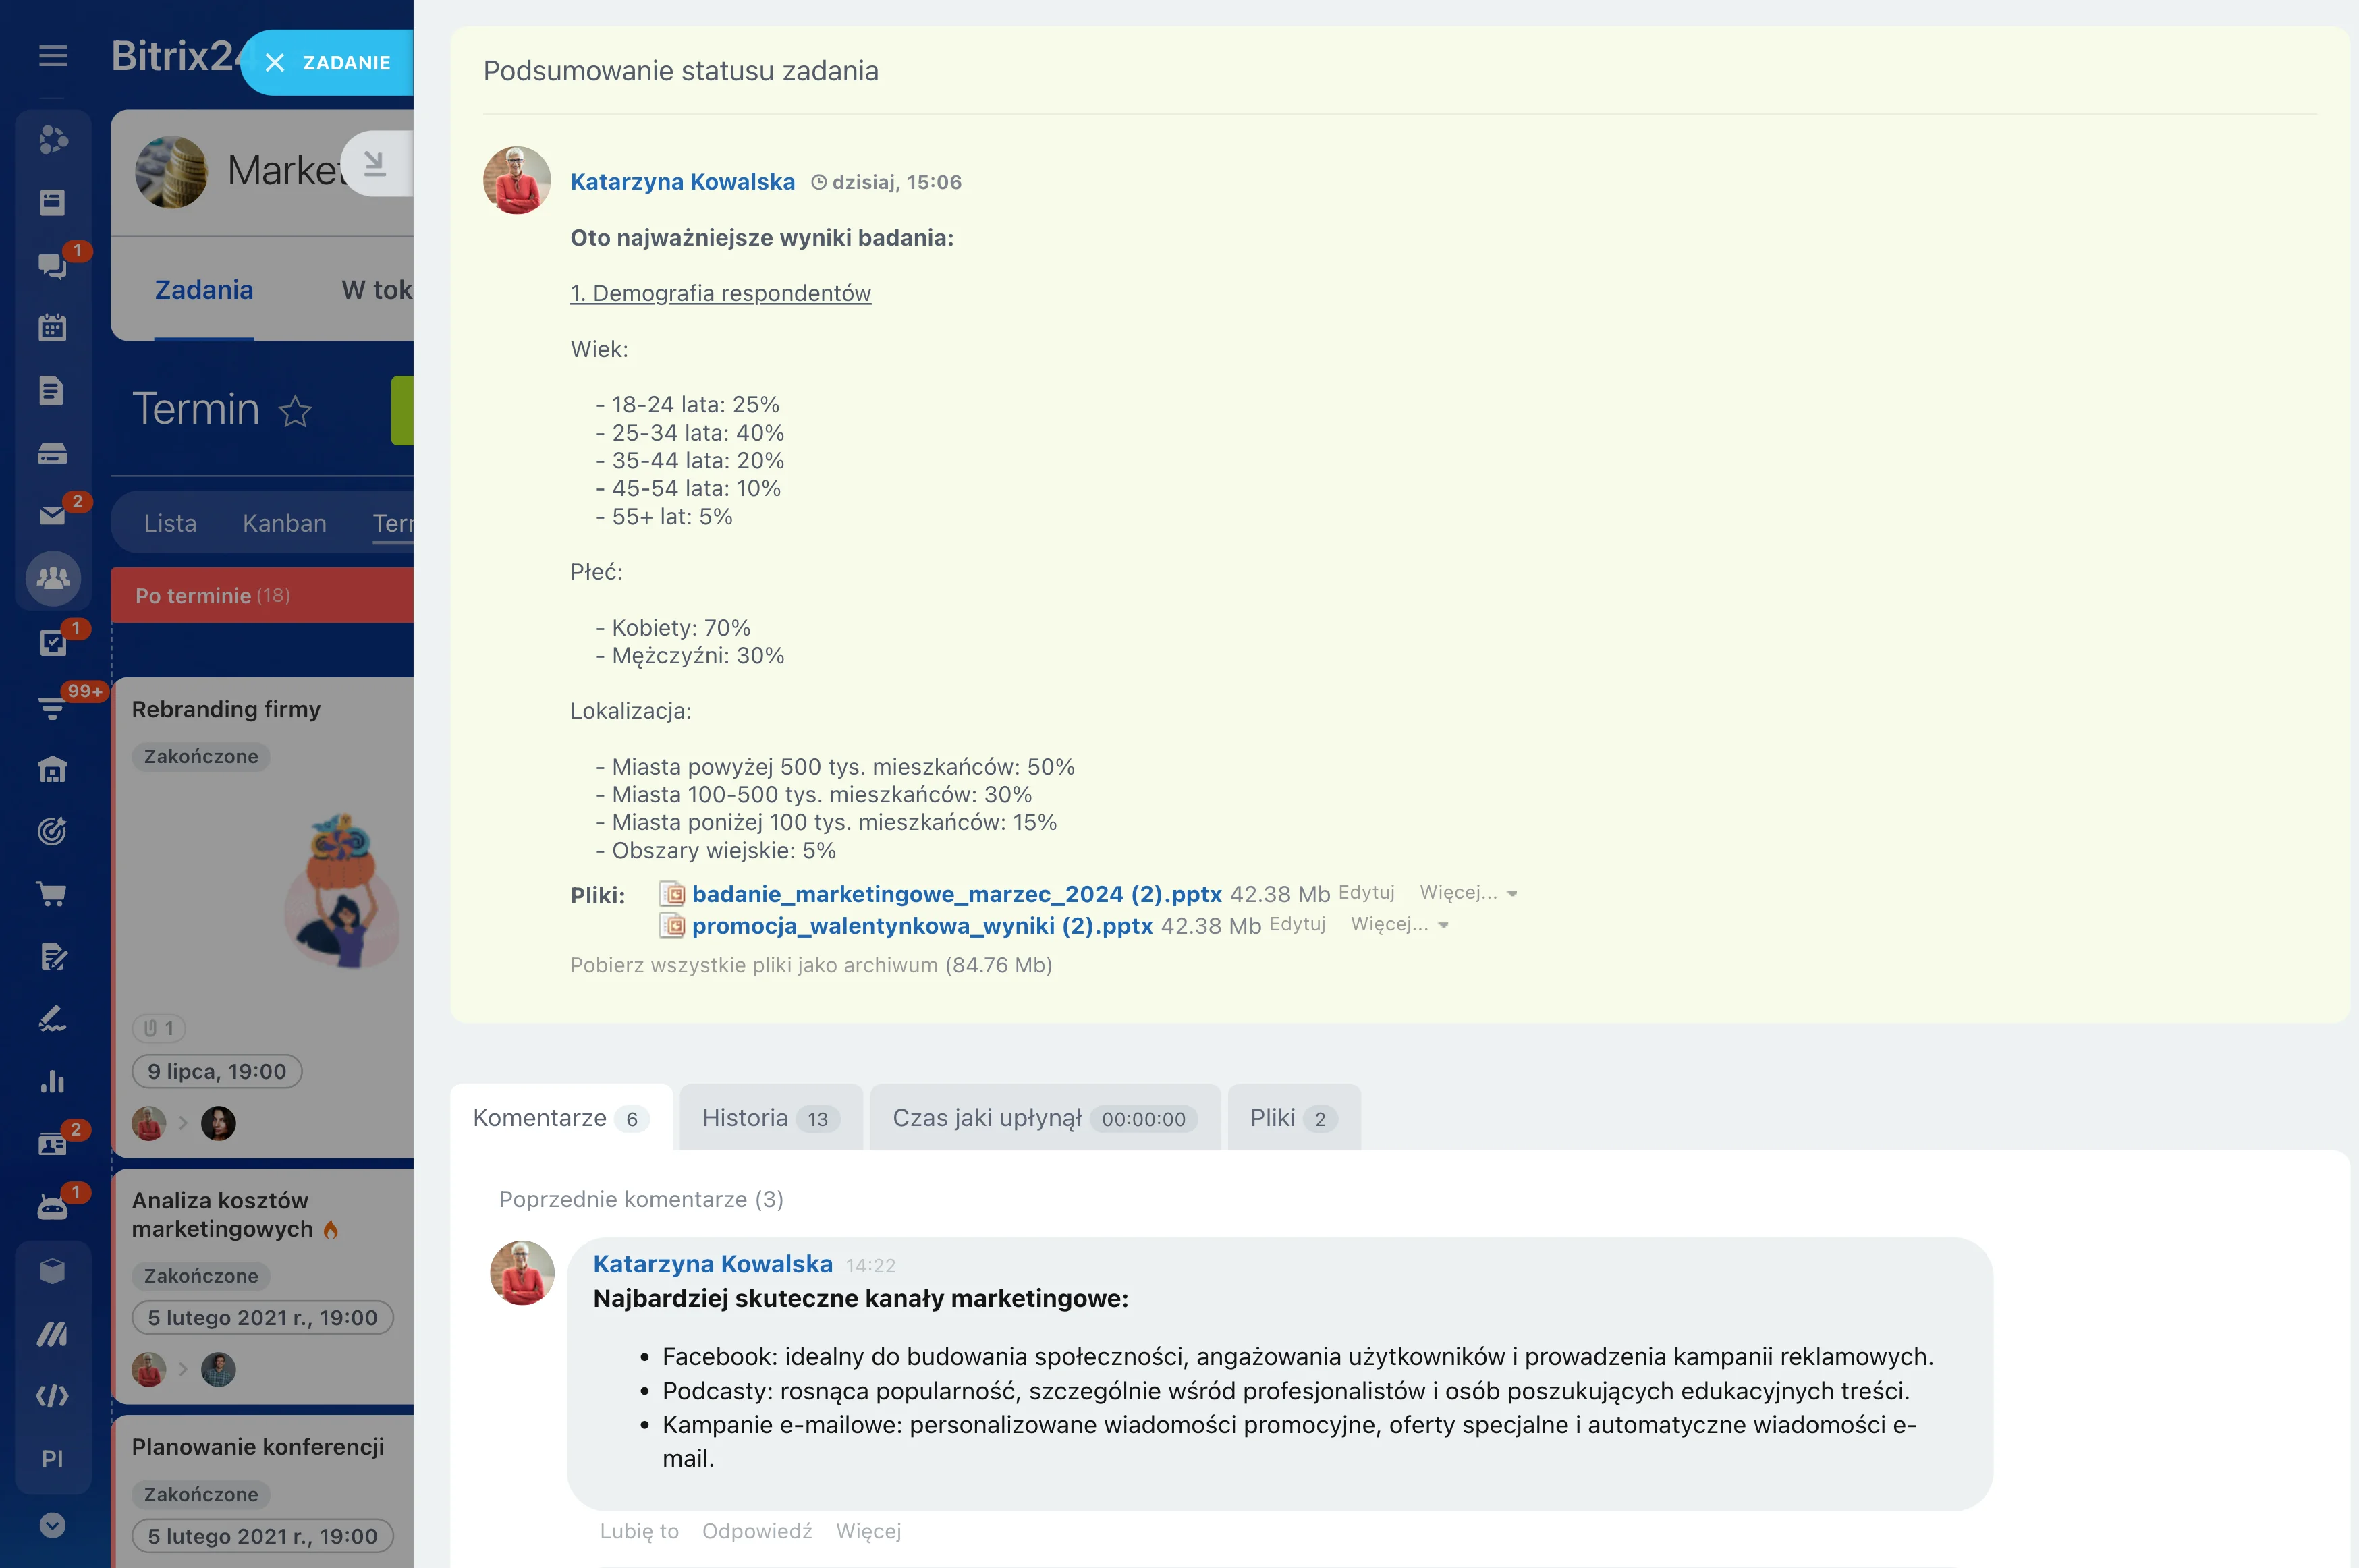Open the shopping cart icon in sidebar
2359x1568 pixels.
52,894
